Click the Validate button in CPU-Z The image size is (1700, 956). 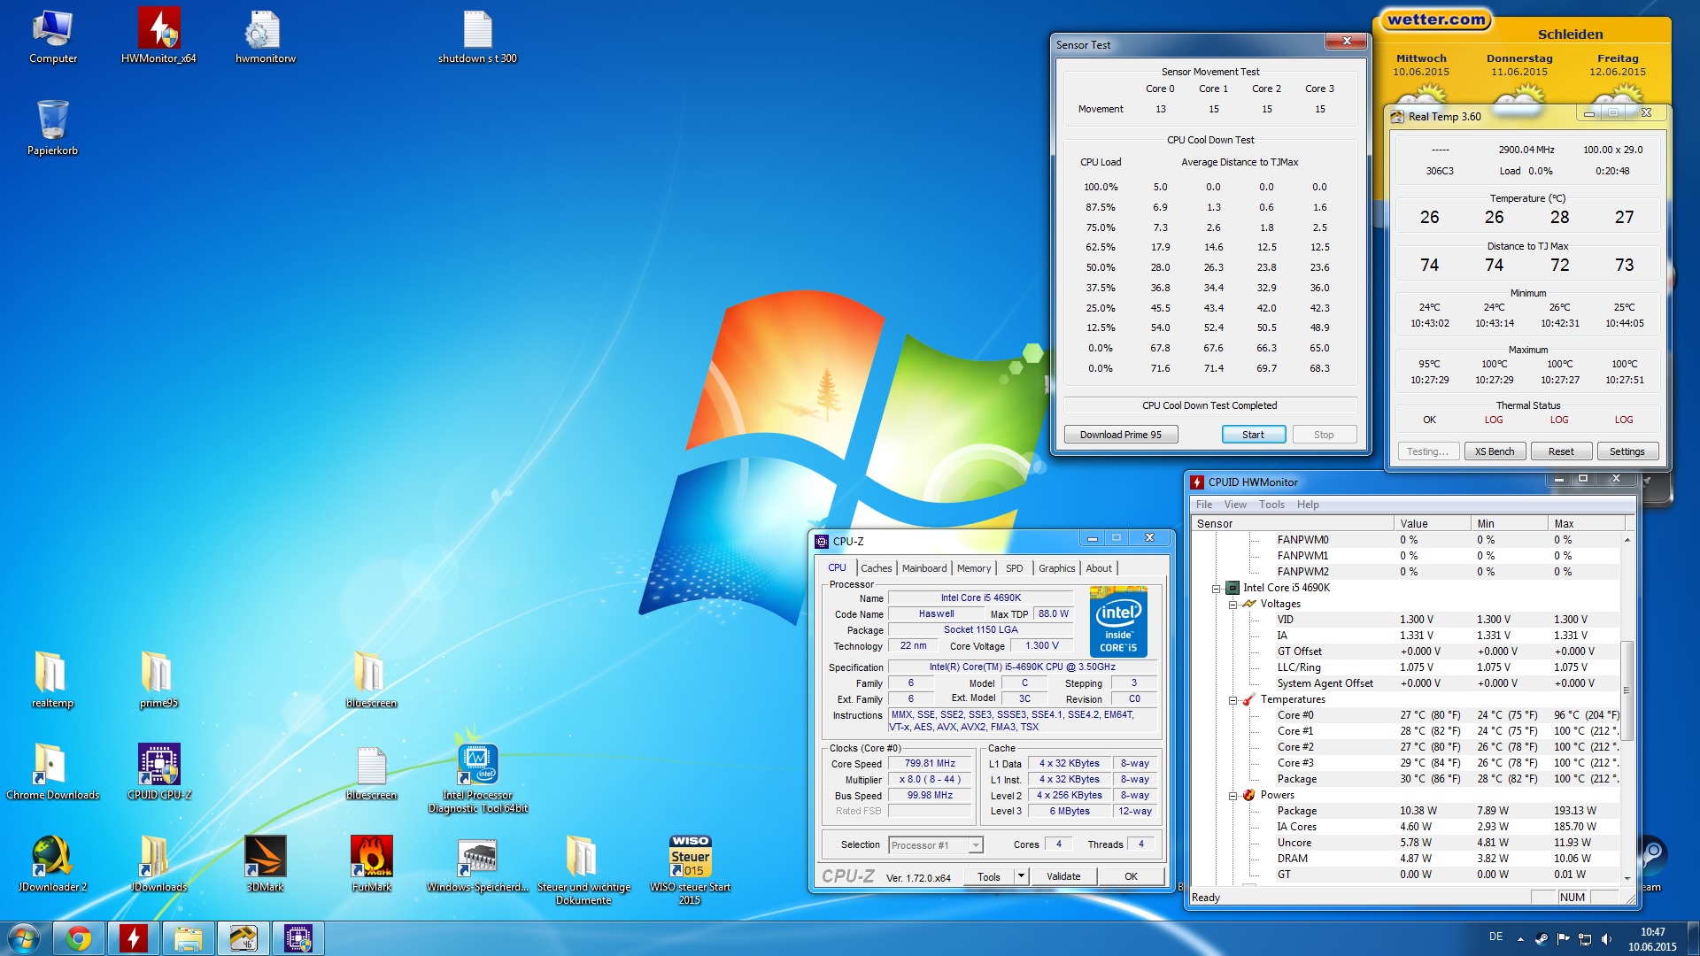click(x=1063, y=876)
